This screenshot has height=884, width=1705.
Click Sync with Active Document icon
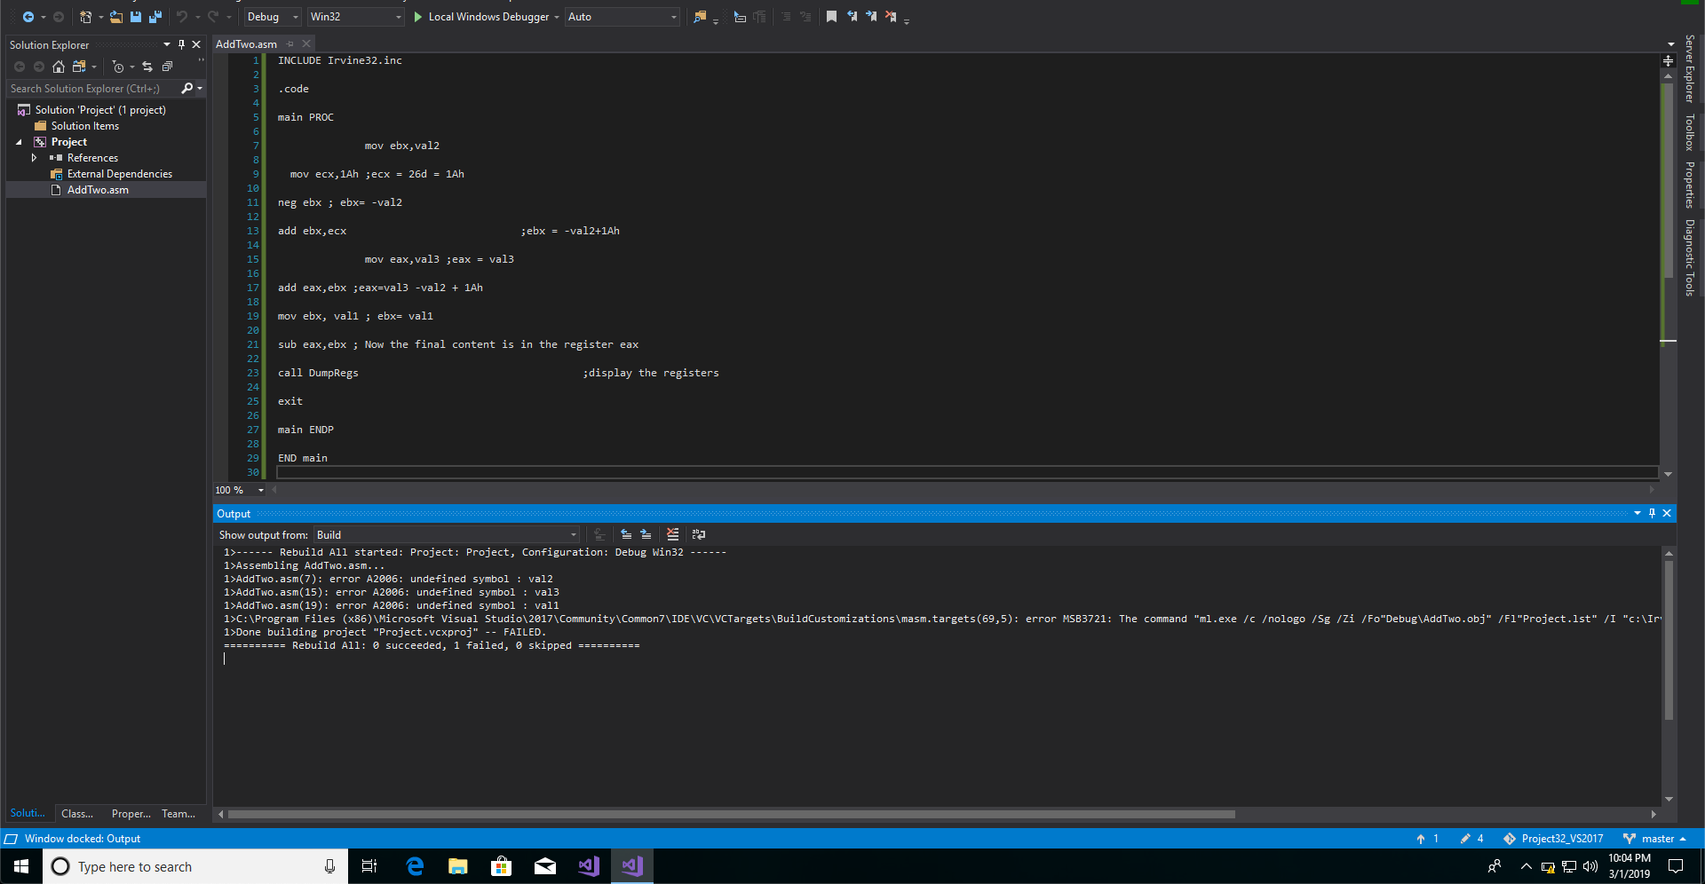coord(147,67)
